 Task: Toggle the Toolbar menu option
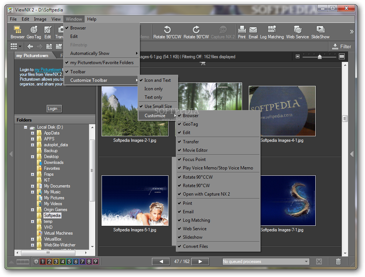pyautogui.click(x=102, y=72)
